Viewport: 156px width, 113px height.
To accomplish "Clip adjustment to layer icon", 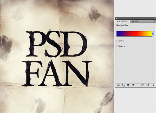I will [x=128, y=85].
